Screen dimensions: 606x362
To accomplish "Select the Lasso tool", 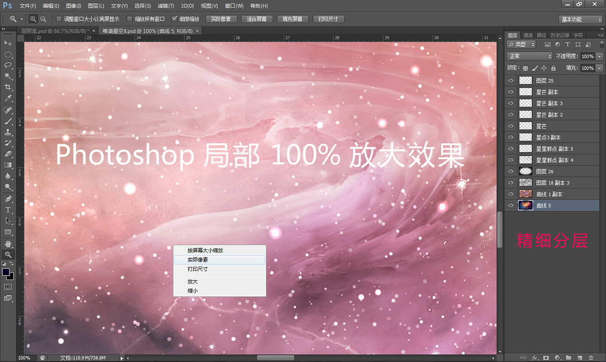I will [8, 65].
